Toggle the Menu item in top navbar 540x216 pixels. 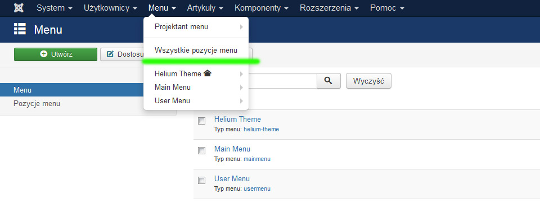(x=162, y=8)
